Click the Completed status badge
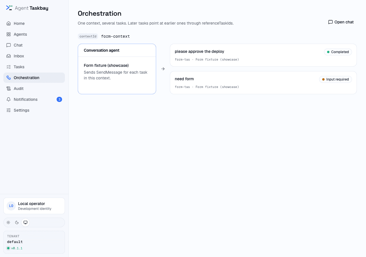This screenshot has height=257, width=366. point(338,52)
